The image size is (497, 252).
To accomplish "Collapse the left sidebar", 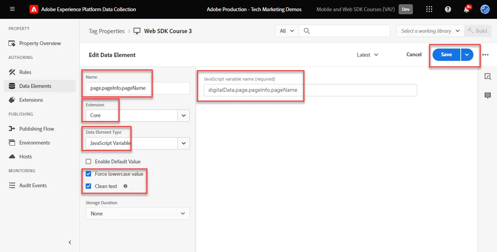I will 70,242.
